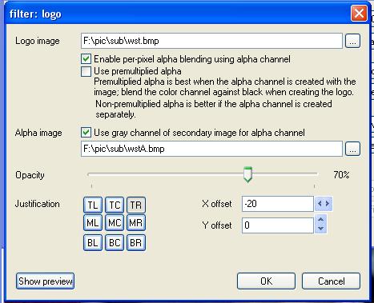The width and height of the screenshot is (374, 303).
Task: Increase X offset with right arrow
Action: (x=328, y=204)
